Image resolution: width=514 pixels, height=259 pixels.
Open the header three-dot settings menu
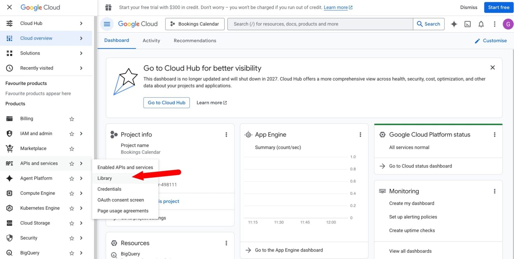(x=494, y=24)
